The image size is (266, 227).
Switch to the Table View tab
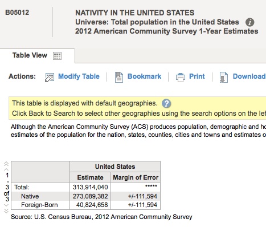pos(37,55)
